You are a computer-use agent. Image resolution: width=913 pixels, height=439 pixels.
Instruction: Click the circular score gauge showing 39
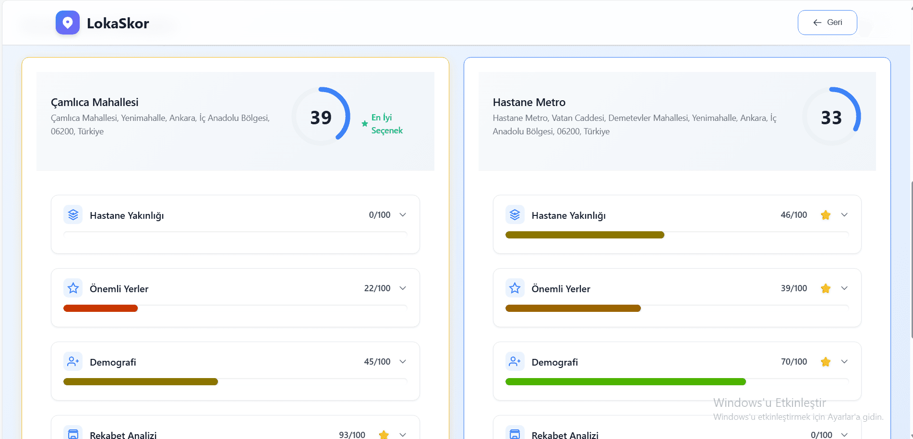point(321,117)
